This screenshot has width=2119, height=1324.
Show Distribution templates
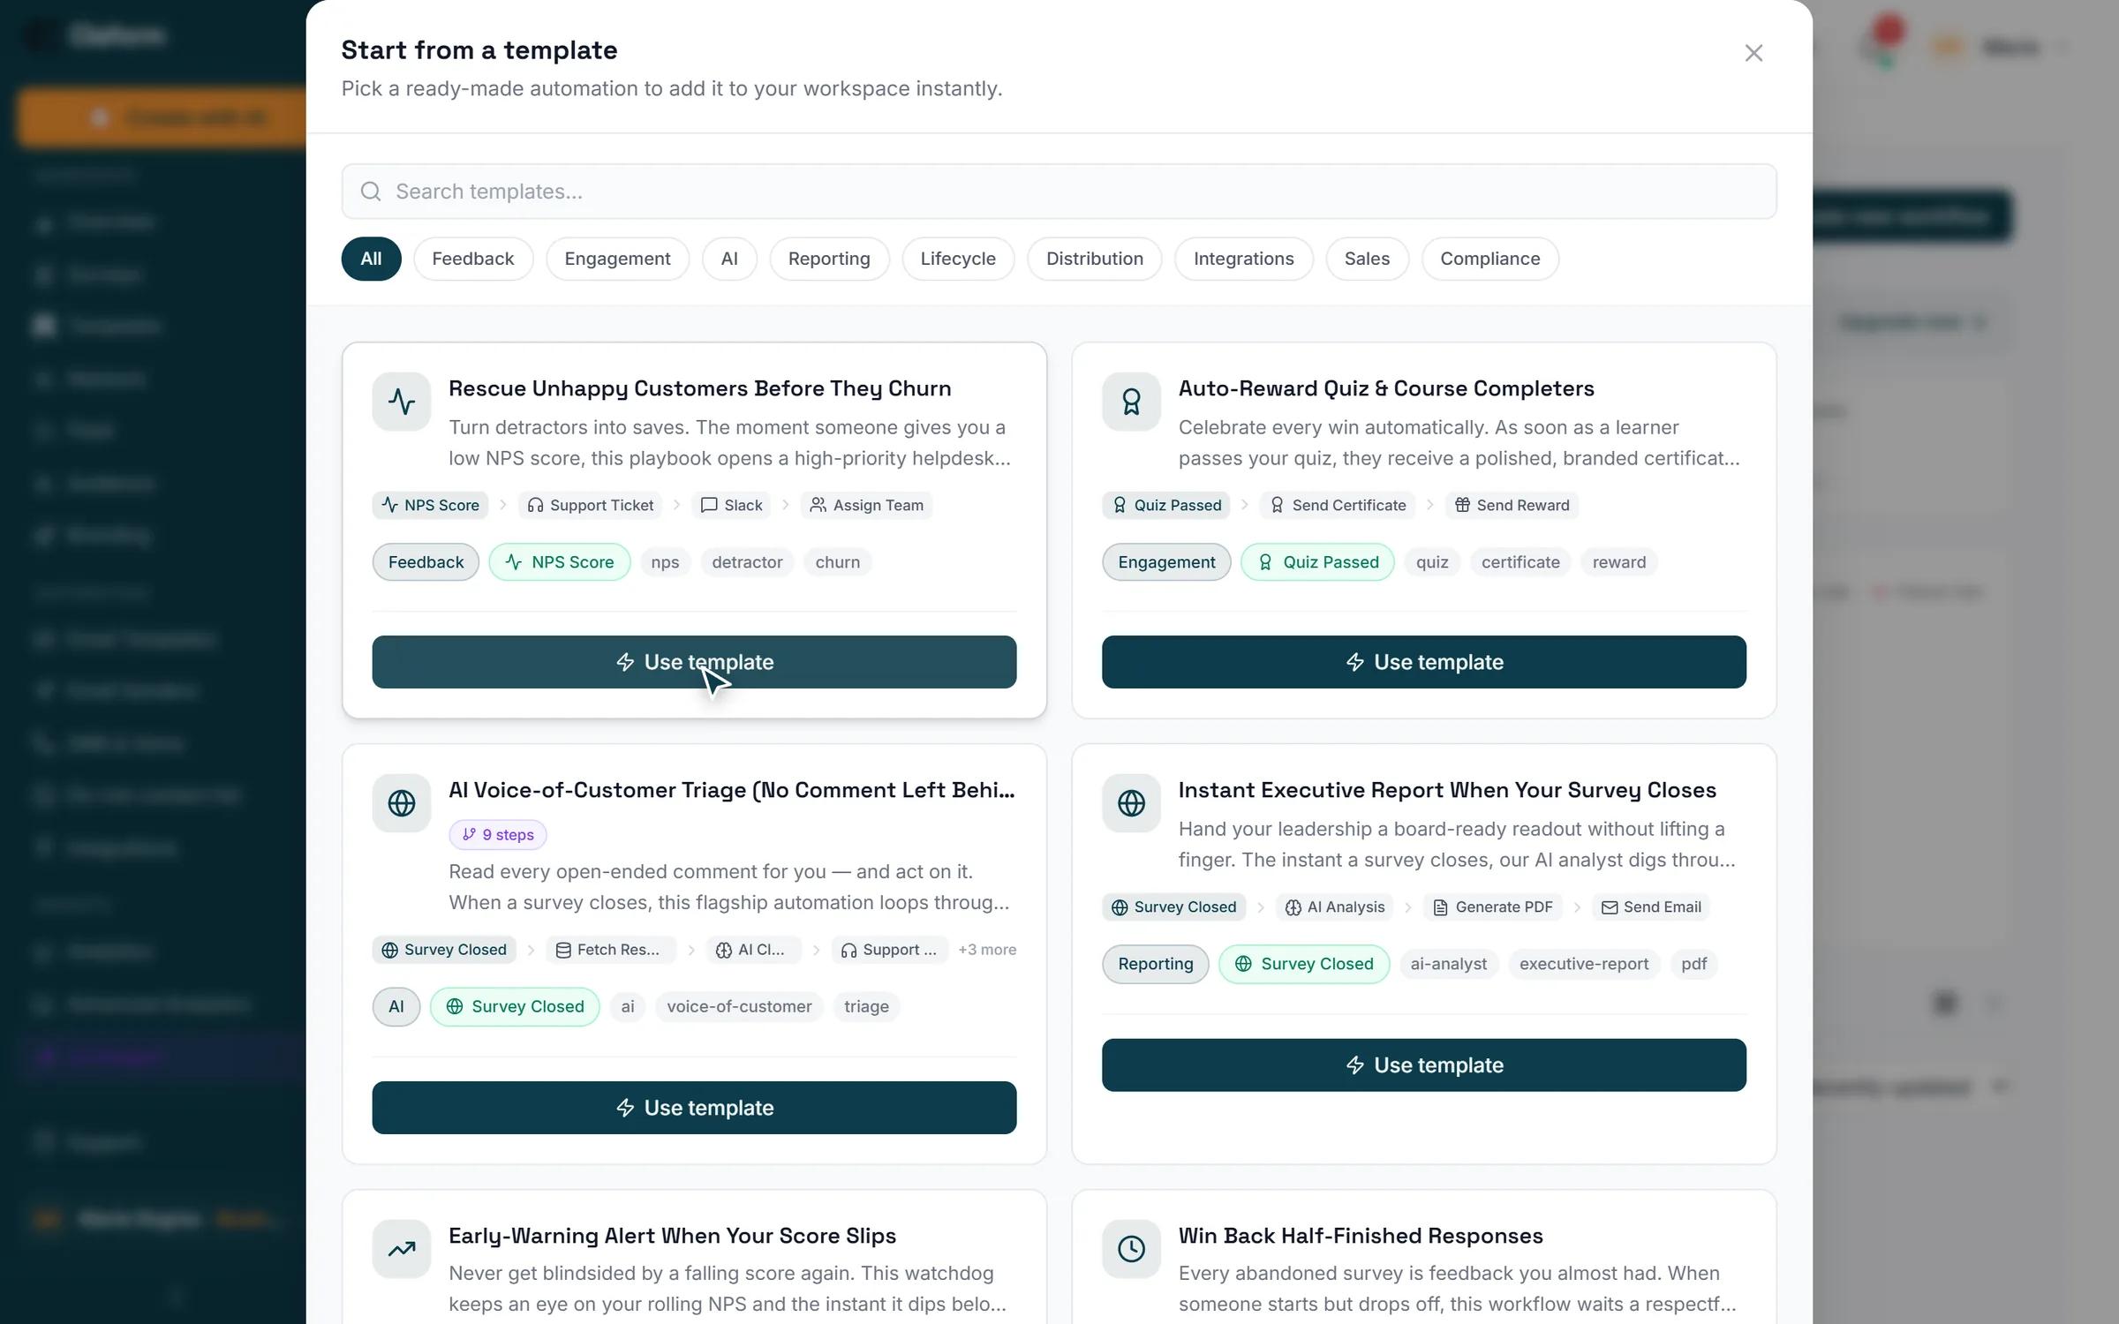tap(1094, 259)
